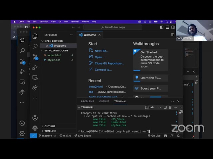Collapse the INTRO2HTML COPY folder section

click(59, 50)
